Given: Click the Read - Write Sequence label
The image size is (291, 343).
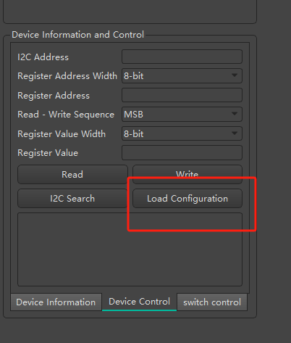Looking at the screenshot, I should point(66,115).
